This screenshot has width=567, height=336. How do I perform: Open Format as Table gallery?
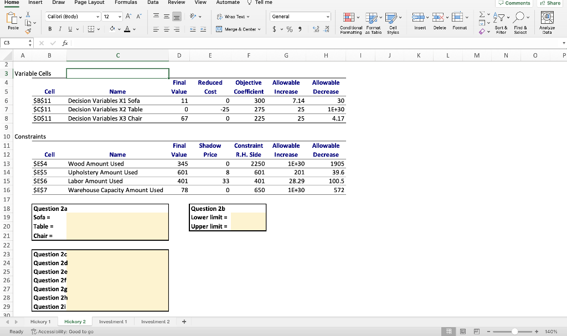point(373,23)
